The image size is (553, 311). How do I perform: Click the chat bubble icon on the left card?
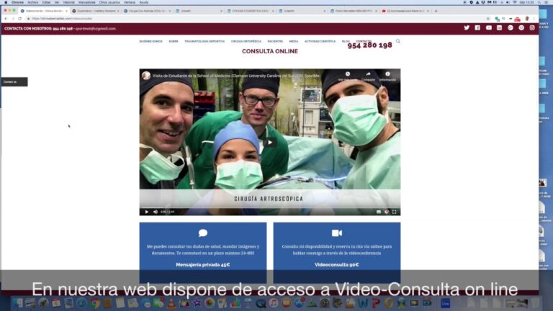(x=203, y=233)
